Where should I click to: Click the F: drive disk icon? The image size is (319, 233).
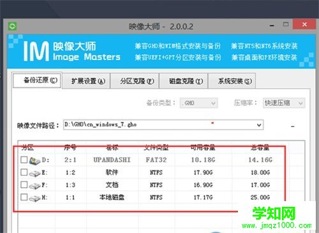pyautogui.click(x=34, y=186)
